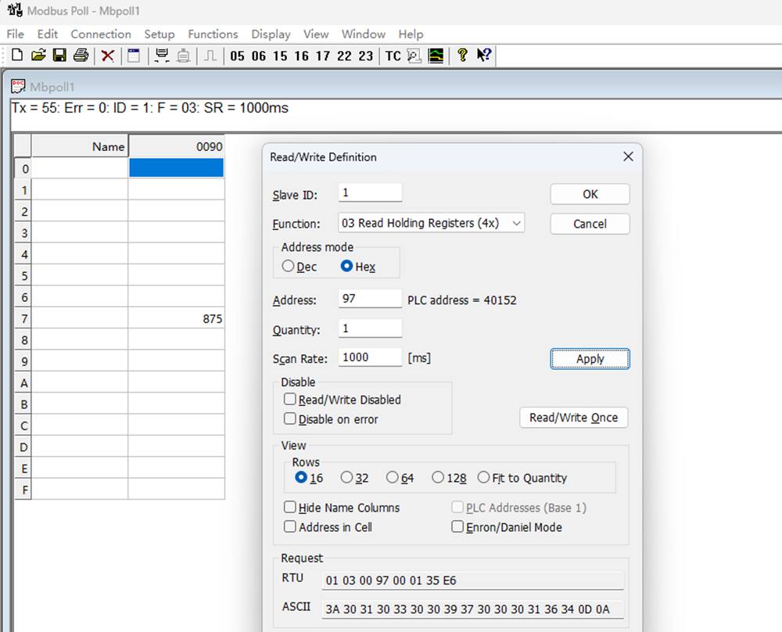
Task: Click the 0090 column header
Action: (x=176, y=146)
